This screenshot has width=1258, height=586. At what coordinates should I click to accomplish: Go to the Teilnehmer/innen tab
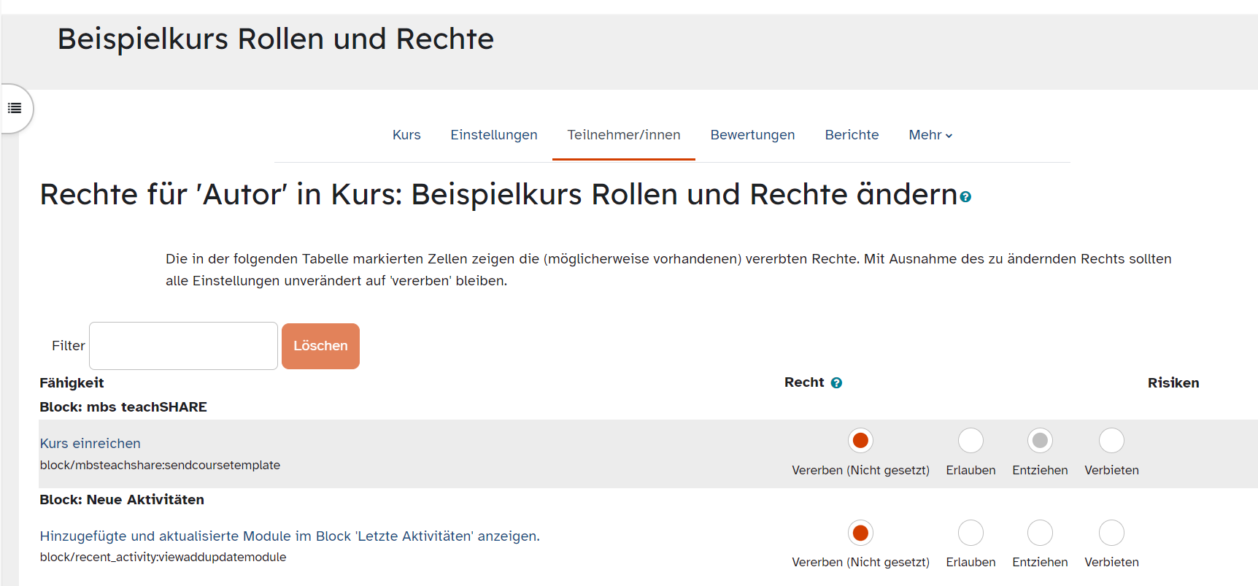(623, 135)
